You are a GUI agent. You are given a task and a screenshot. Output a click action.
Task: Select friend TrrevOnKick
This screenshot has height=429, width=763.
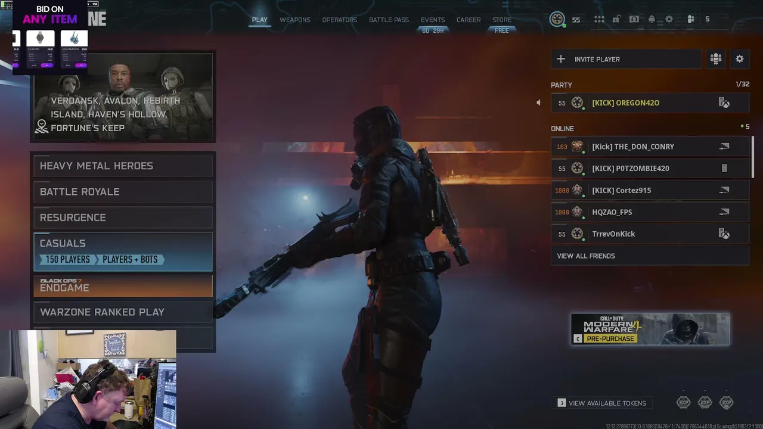click(650, 234)
